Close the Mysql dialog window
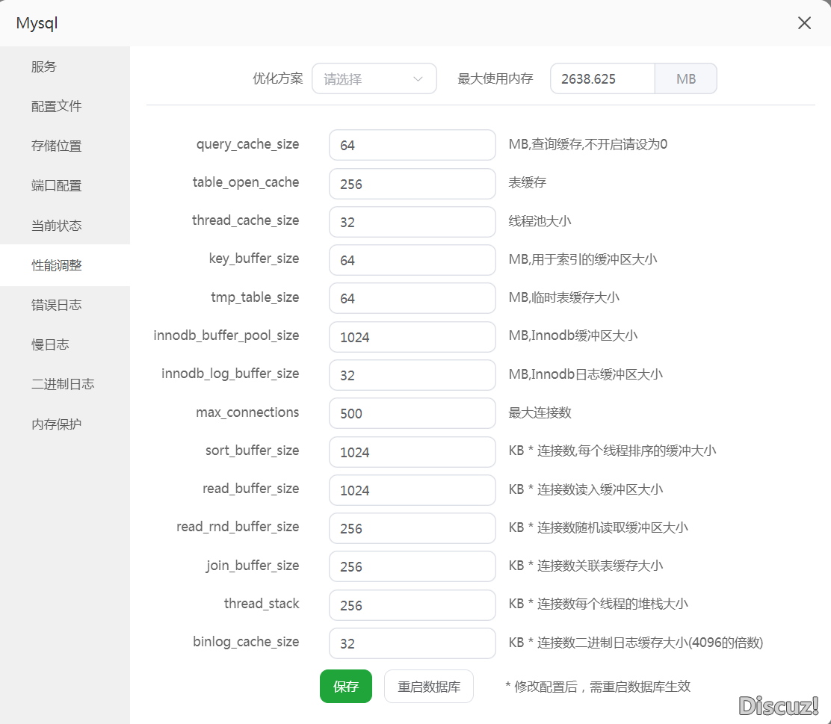Viewport: 831px width, 724px height. pos(804,23)
